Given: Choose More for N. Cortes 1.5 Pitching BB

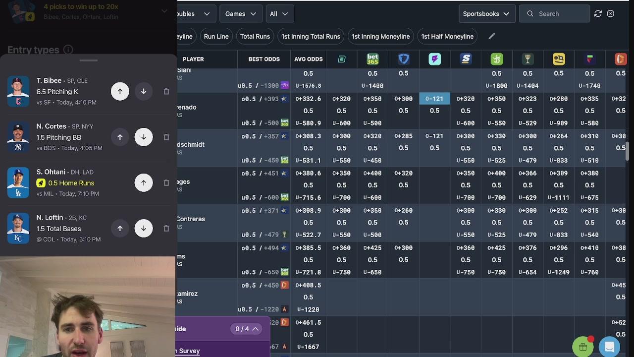Looking at the screenshot, I should click(x=120, y=137).
